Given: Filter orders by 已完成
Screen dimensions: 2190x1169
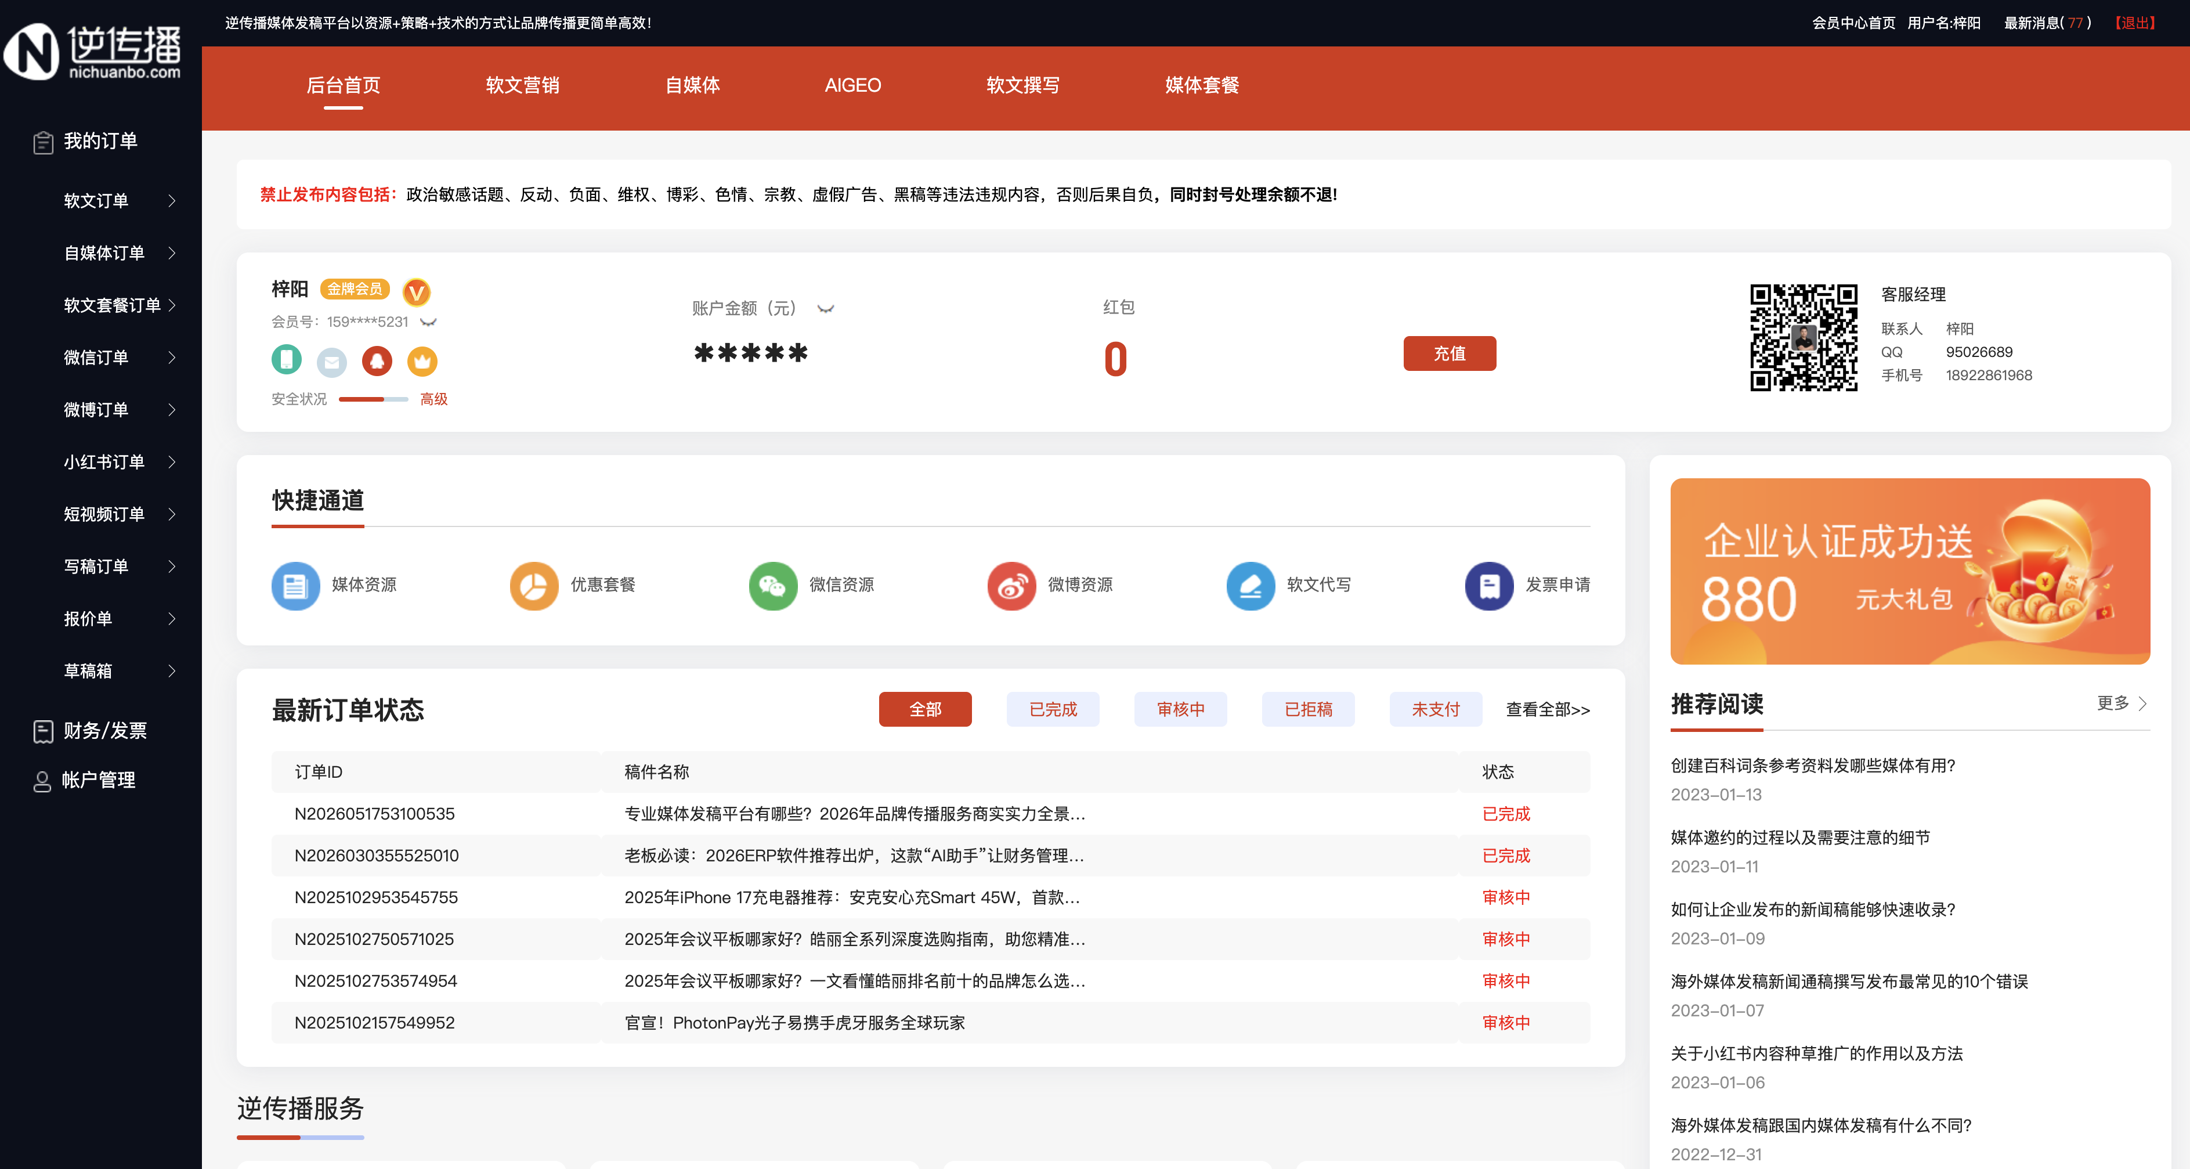Looking at the screenshot, I should [1053, 709].
